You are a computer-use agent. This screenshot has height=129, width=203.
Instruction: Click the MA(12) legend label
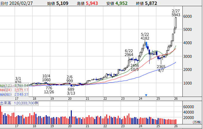click(x=5, y=86)
